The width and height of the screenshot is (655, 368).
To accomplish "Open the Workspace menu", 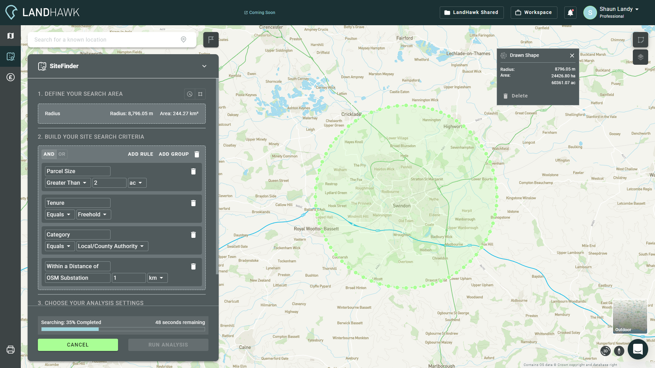I will click(534, 13).
